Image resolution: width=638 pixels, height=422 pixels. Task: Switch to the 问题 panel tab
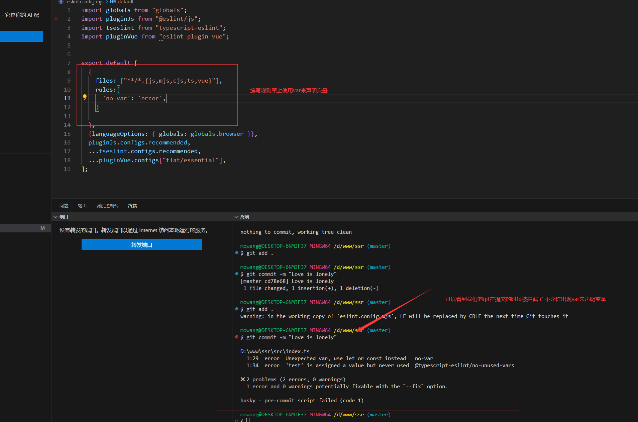pyautogui.click(x=64, y=206)
